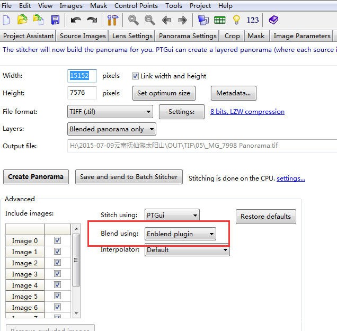
Task: Click the Width pixels input field
Action: tap(82, 76)
